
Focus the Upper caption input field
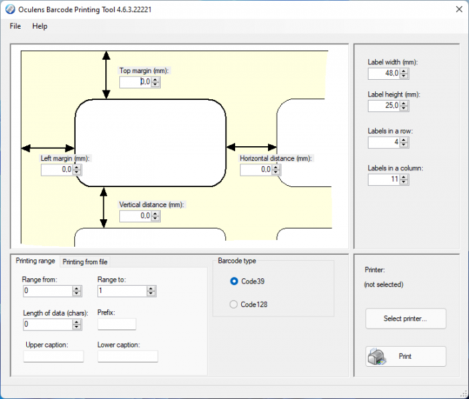(54, 356)
